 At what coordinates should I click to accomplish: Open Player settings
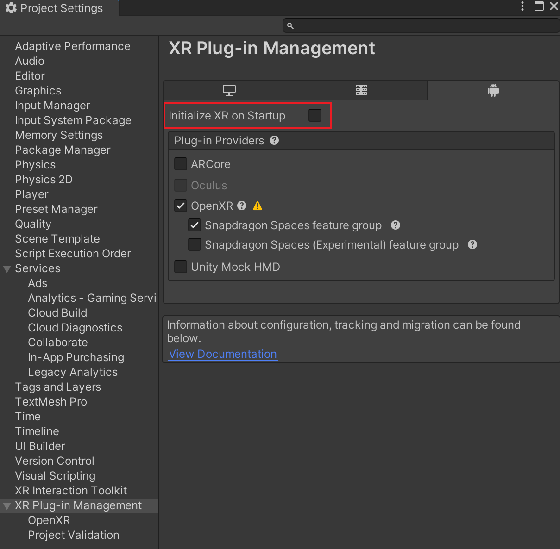click(31, 194)
